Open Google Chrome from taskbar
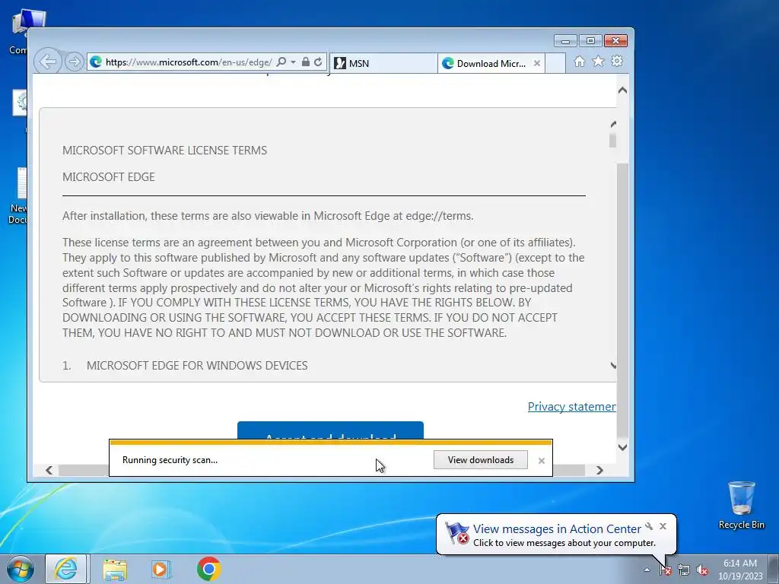This screenshot has width=779, height=584. pyautogui.click(x=208, y=569)
